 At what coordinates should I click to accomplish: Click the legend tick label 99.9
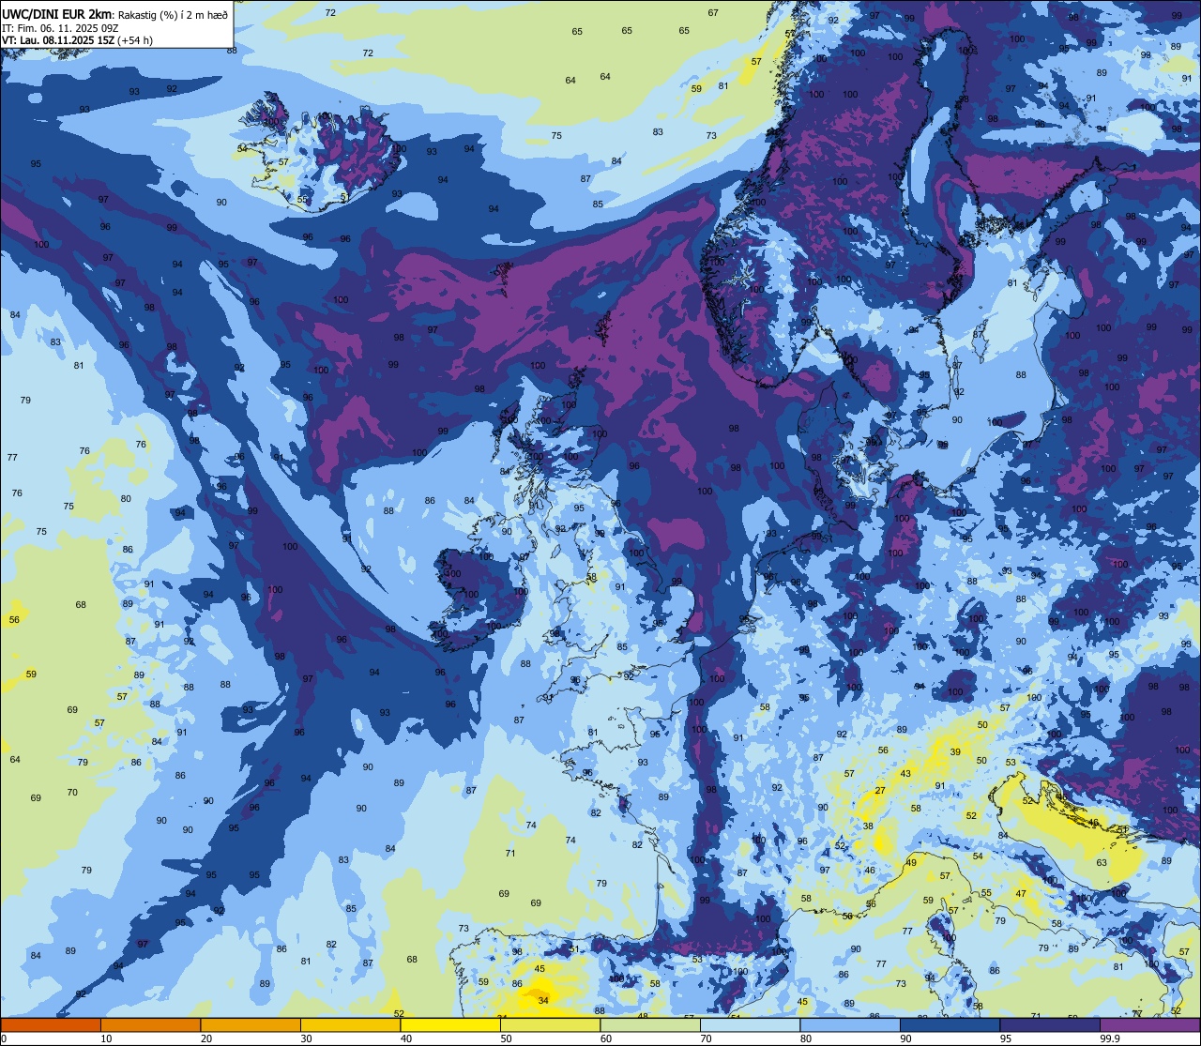(1111, 1038)
